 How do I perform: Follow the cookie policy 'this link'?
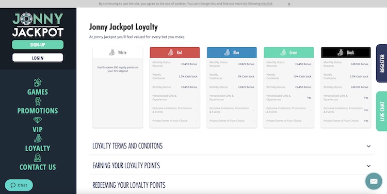pos(267,4)
